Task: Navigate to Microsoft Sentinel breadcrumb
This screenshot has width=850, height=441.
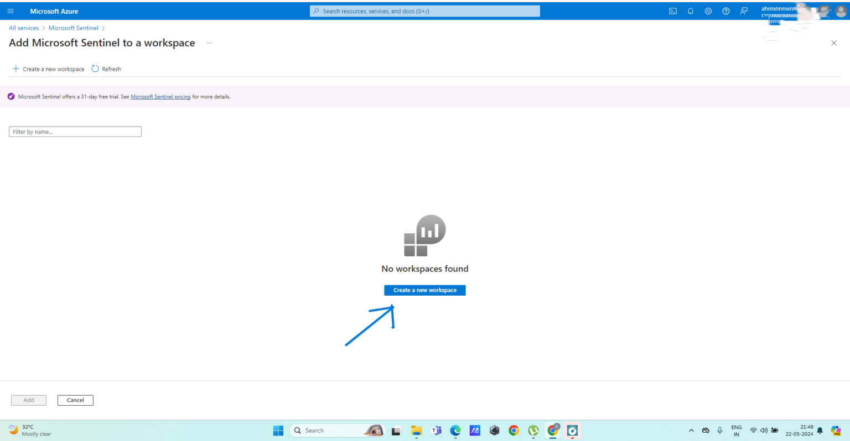Action: click(x=73, y=28)
